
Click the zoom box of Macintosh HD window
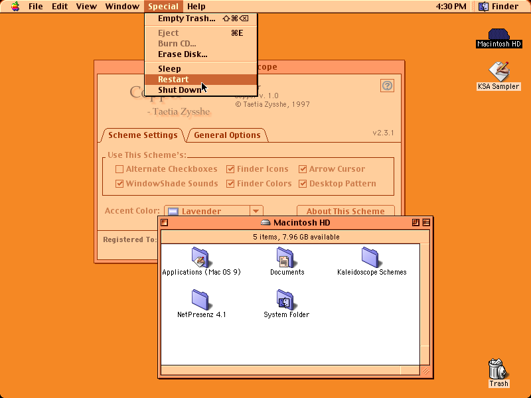pyautogui.click(x=416, y=222)
